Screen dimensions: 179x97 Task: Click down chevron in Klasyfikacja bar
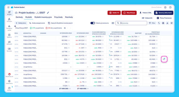click(70, 28)
